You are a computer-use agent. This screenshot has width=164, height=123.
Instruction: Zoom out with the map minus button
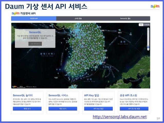click(148, 49)
